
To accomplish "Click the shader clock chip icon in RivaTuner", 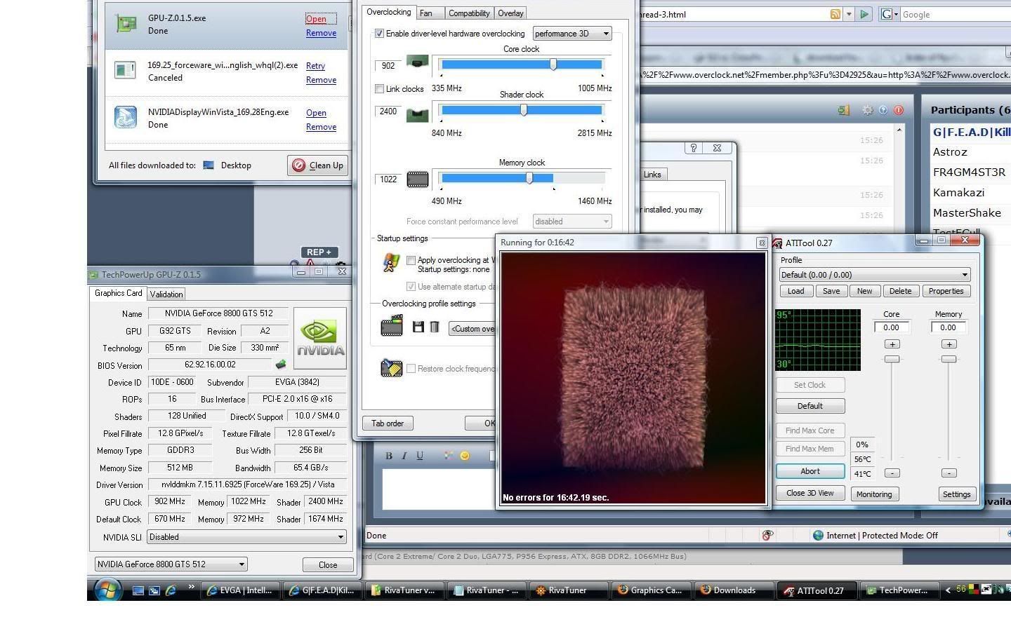I will 417,115.
